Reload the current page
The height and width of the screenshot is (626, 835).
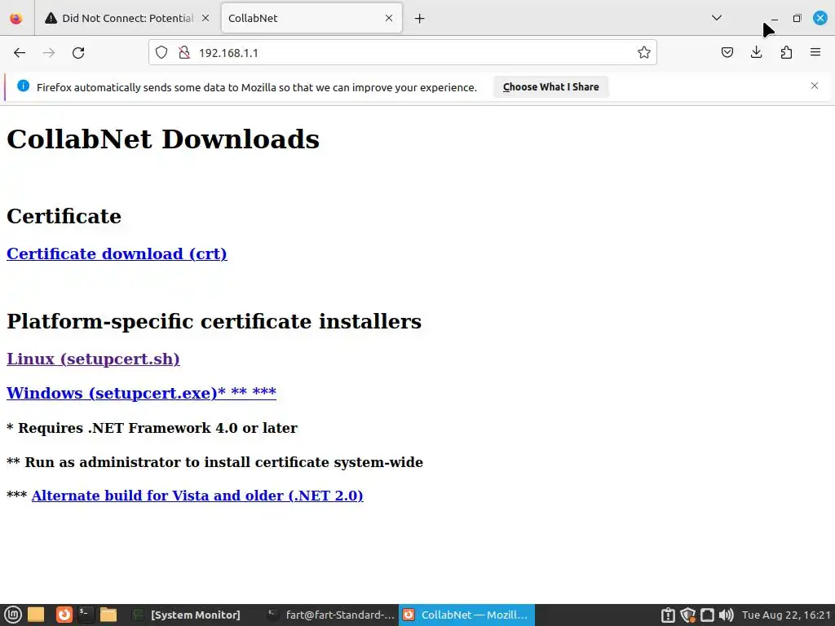[78, 53]
